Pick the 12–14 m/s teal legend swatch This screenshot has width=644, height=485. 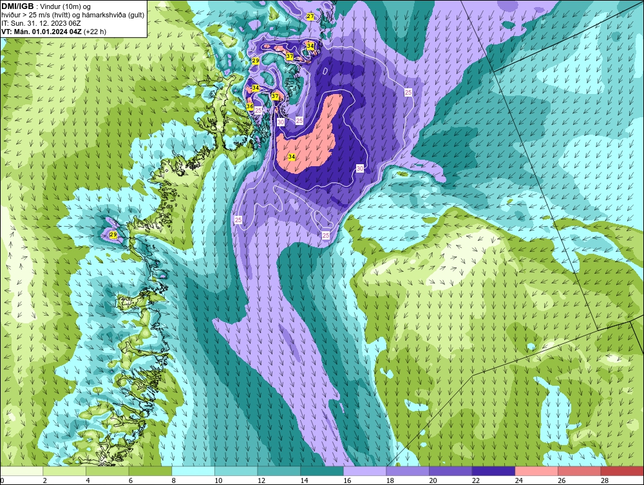[x=279, y=471]
